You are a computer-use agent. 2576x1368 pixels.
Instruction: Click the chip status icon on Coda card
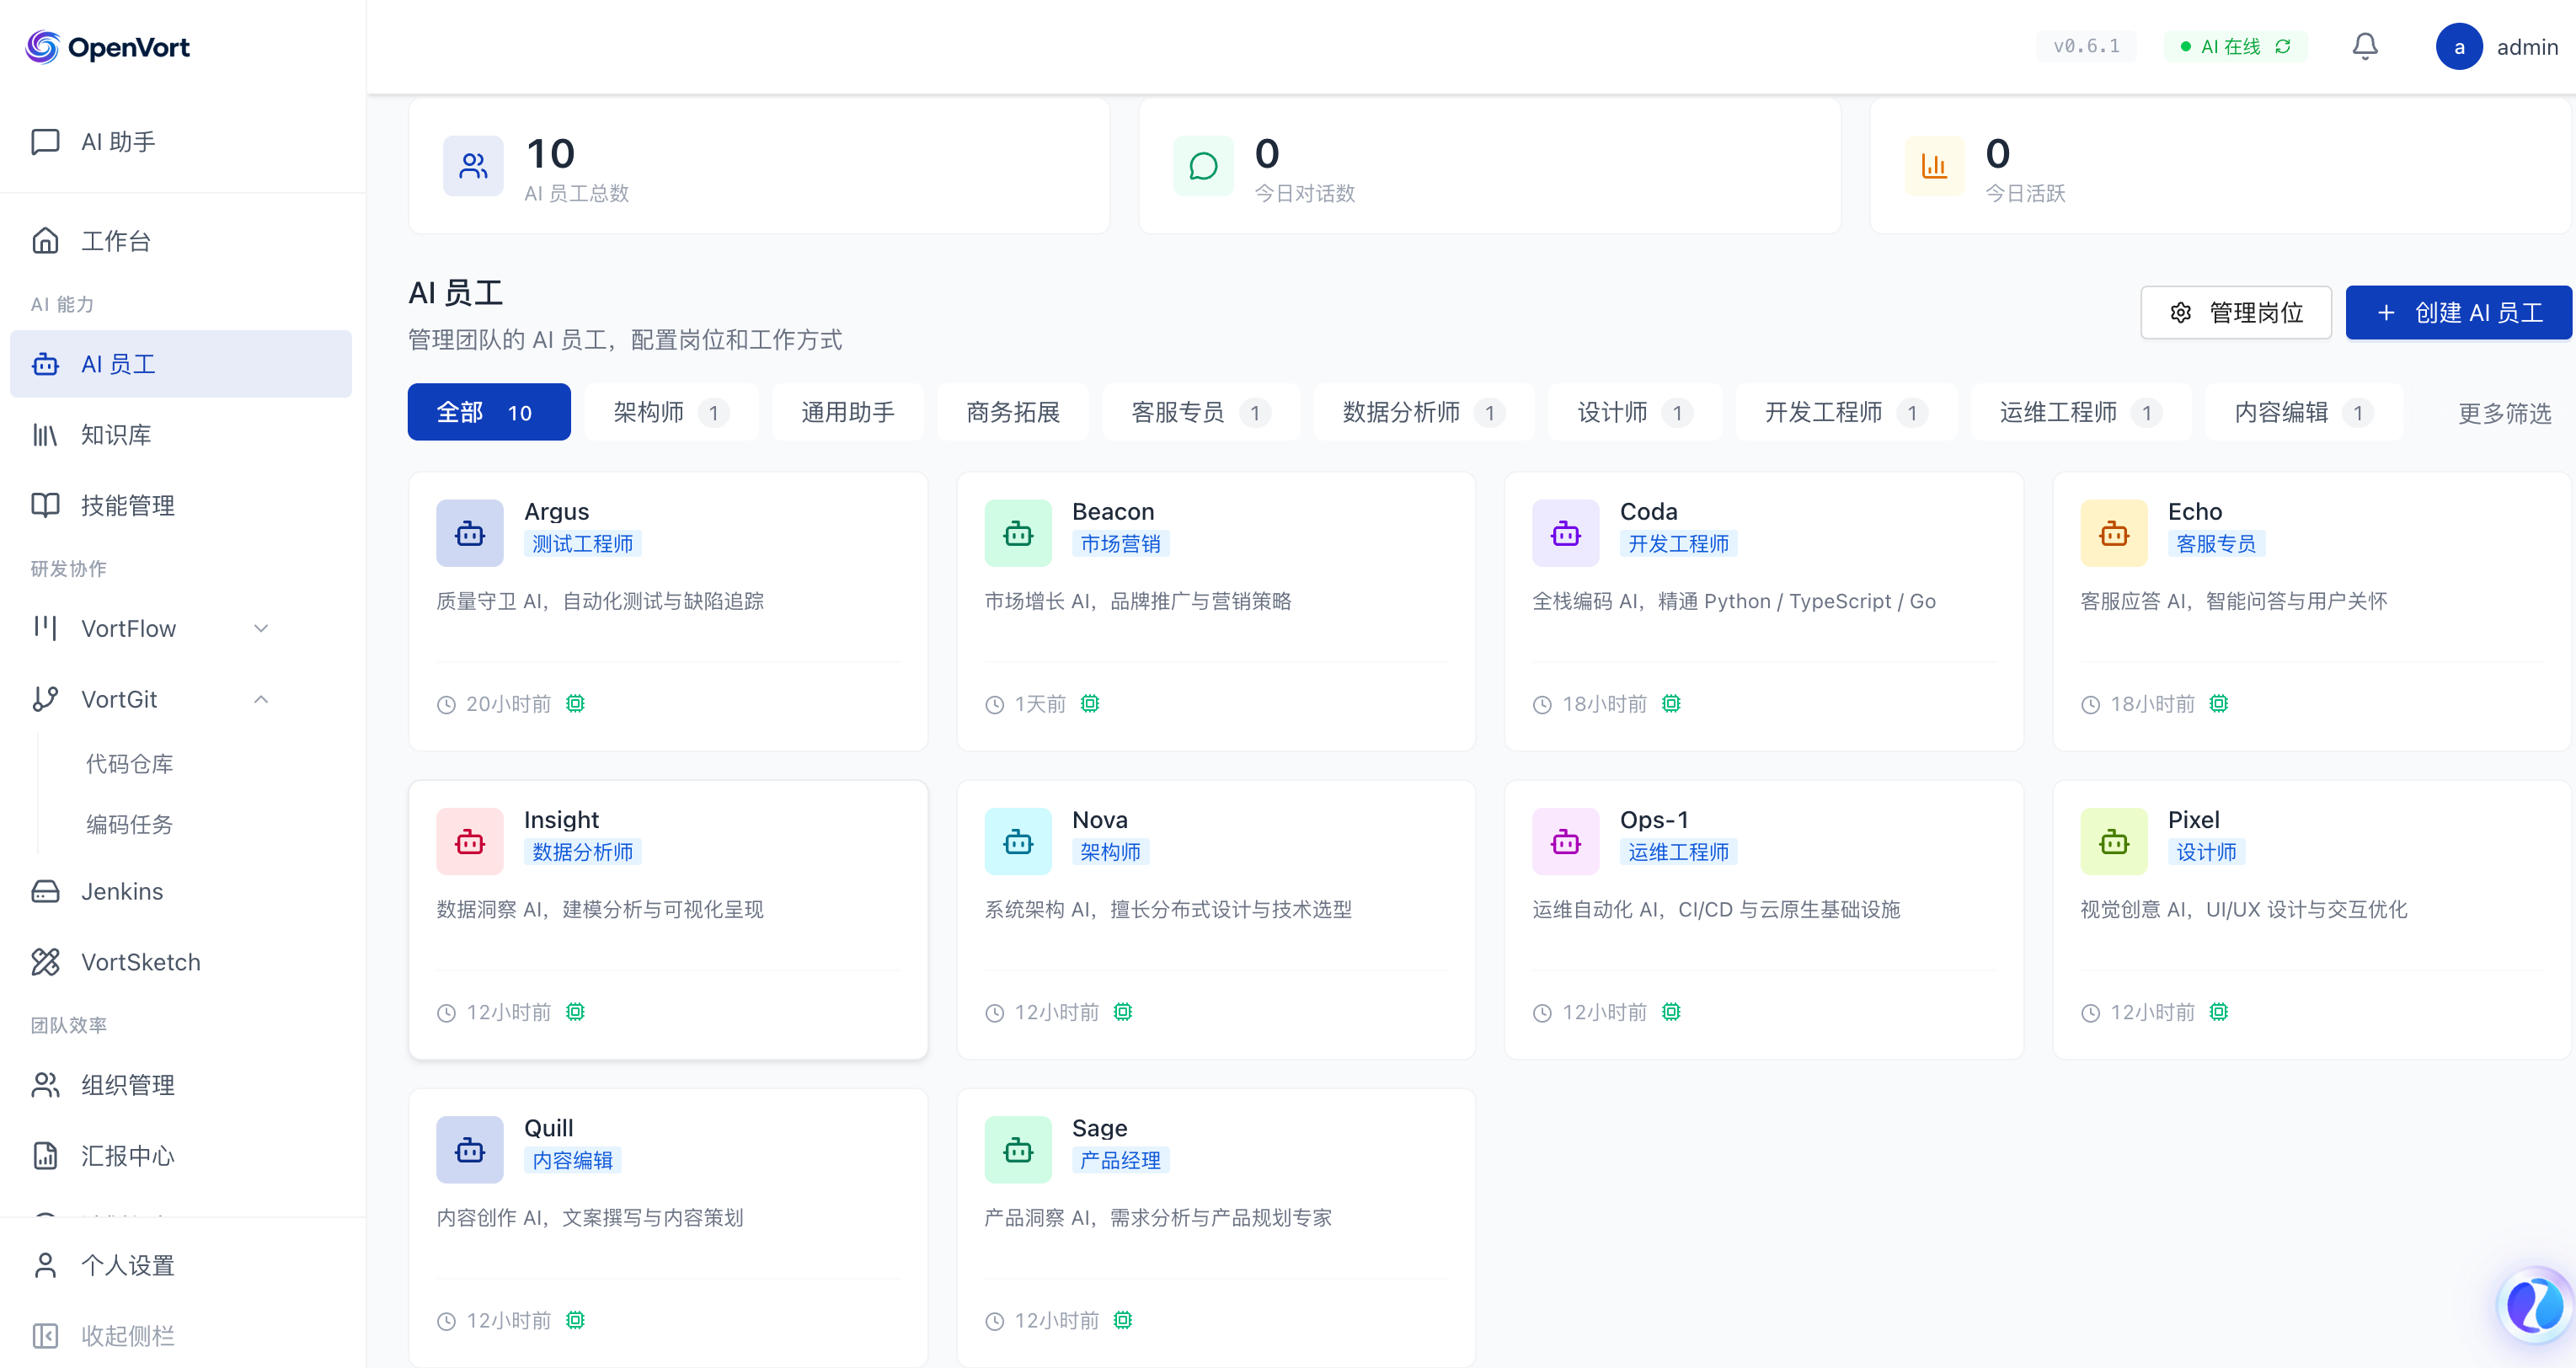(1671, 704)
